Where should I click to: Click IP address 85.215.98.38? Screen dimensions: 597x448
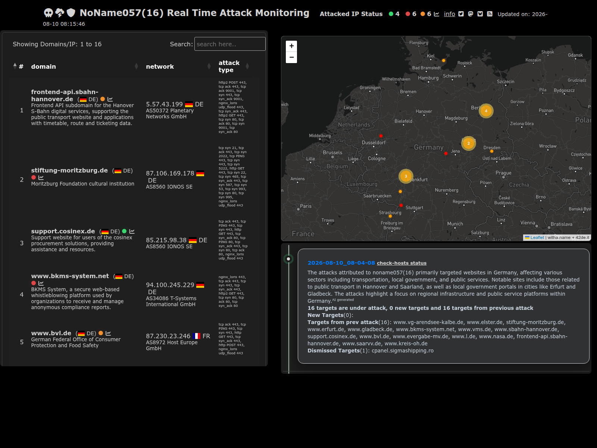(x=166, y=240)
